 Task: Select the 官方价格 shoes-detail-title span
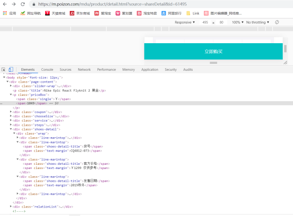point(66,163)
